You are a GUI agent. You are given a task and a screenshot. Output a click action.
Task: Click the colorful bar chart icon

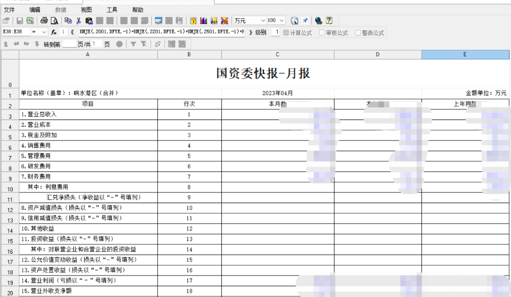(x=203, y=21)
